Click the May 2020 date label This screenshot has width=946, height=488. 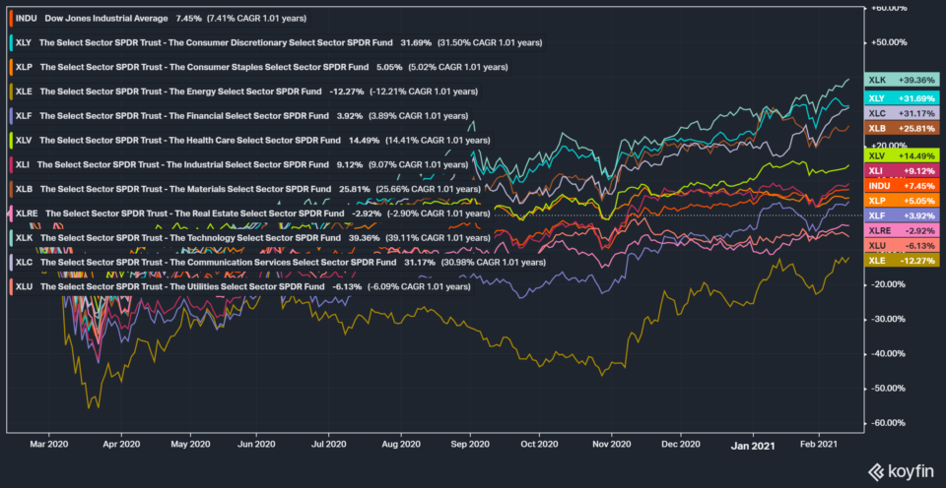190,444
